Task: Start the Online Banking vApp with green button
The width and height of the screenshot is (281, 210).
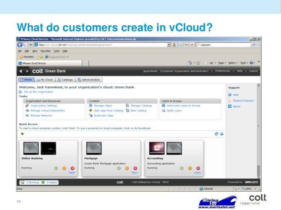Action: 56,168
